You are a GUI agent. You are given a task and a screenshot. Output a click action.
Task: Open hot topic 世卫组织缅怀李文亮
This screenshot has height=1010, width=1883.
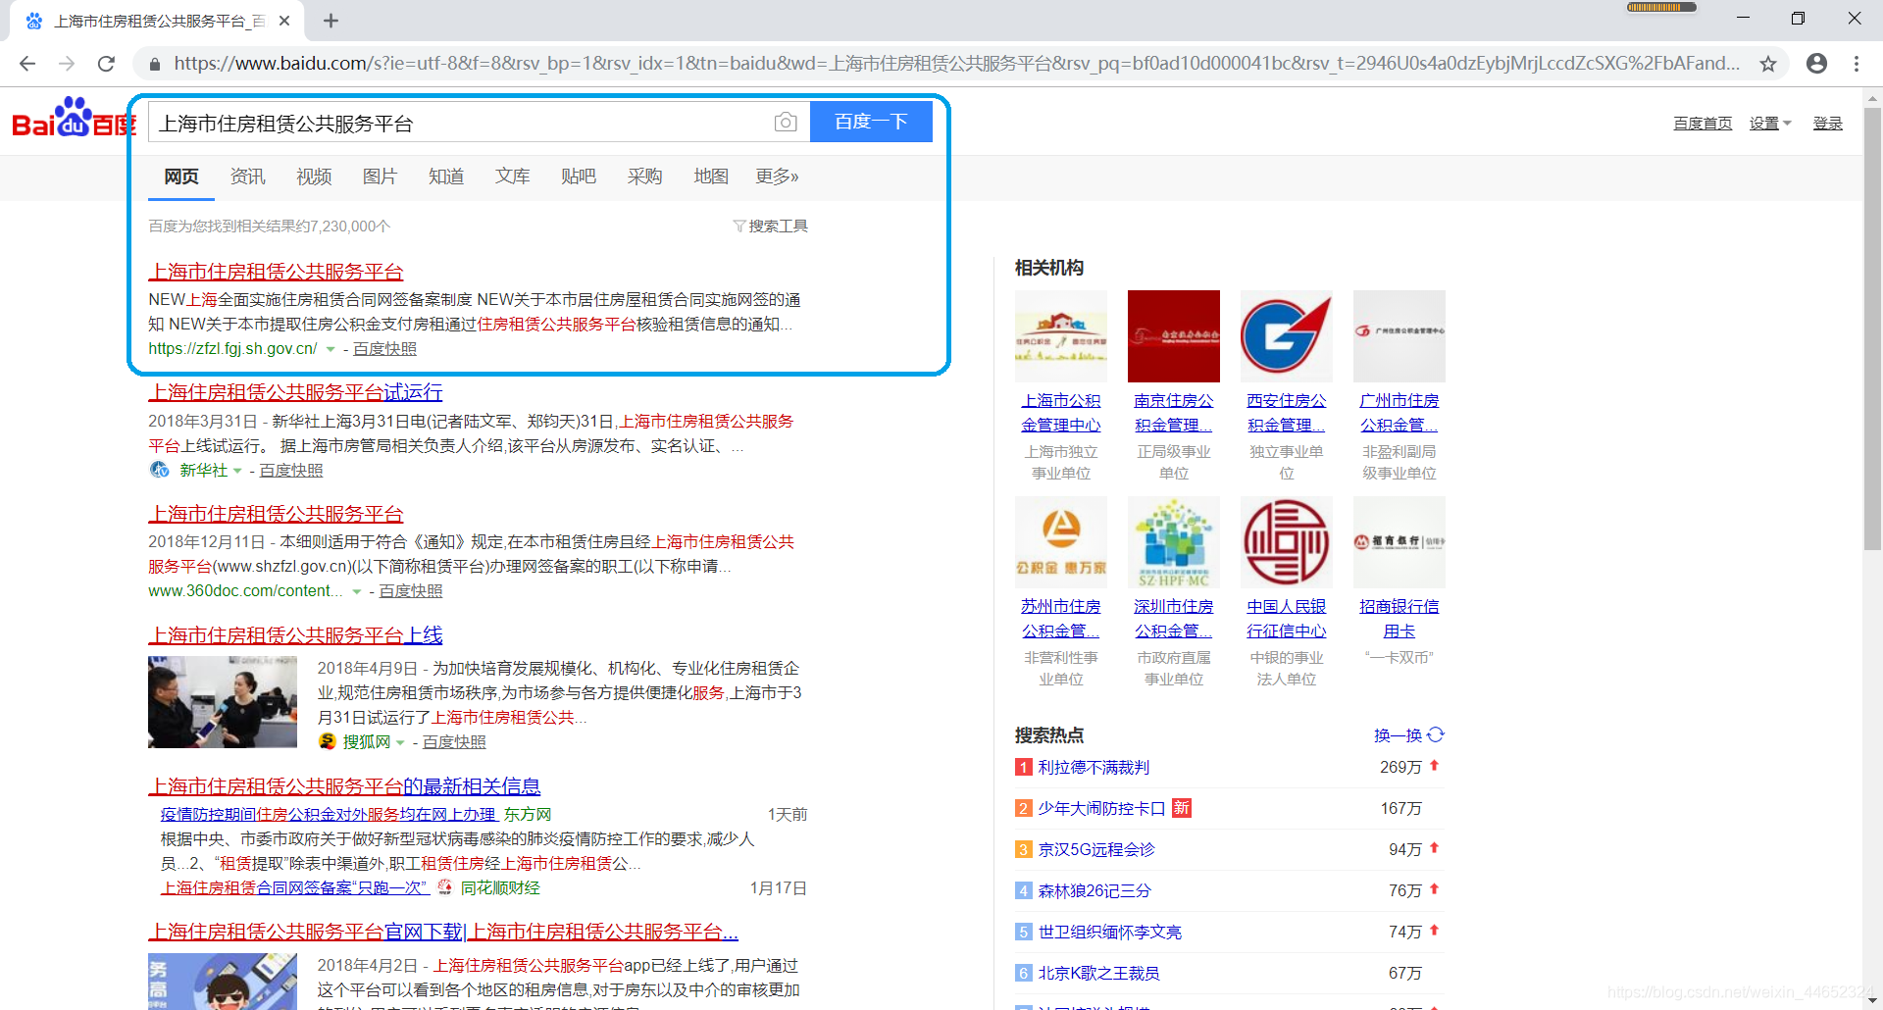click(x=1110, y=932)
